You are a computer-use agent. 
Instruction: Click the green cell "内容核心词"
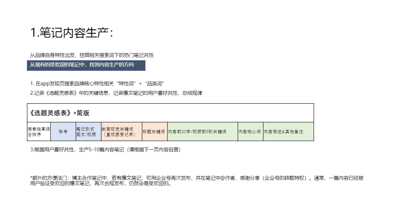pyautogui.click(x=250, y=131)
